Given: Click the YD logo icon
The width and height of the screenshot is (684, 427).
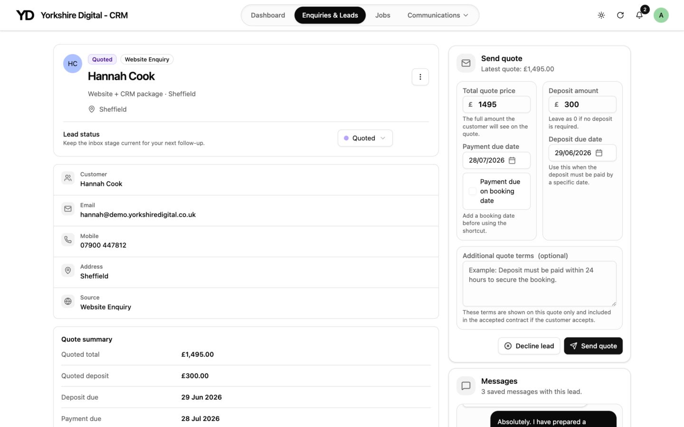Looking at the screenshot, I should point(25,15).
